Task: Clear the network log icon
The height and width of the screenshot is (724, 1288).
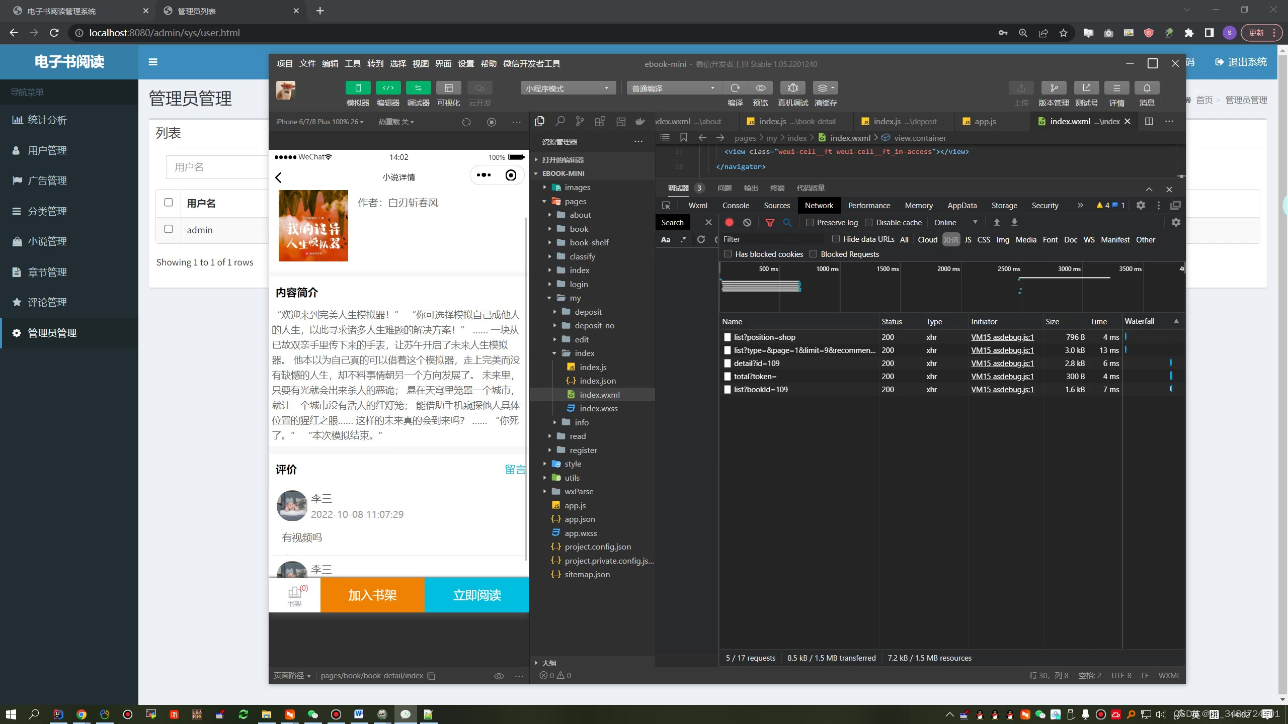Action: click(x=747, y=222)
